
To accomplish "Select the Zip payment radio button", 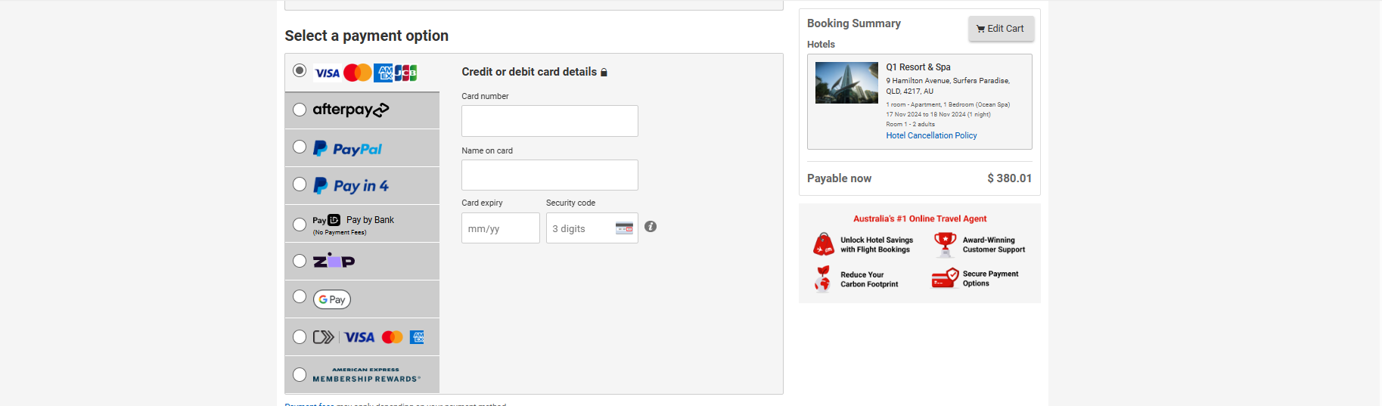I will click(x=300, y=261).
